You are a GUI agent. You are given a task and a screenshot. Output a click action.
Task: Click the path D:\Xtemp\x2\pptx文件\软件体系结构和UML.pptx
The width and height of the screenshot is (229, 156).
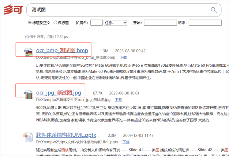(x=77, y=142)
